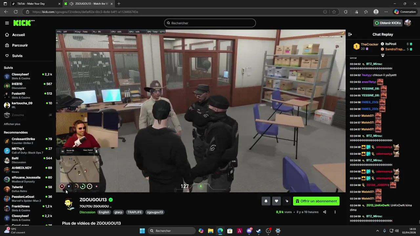Open FrankDimes recommended channel

pos(28,208)
